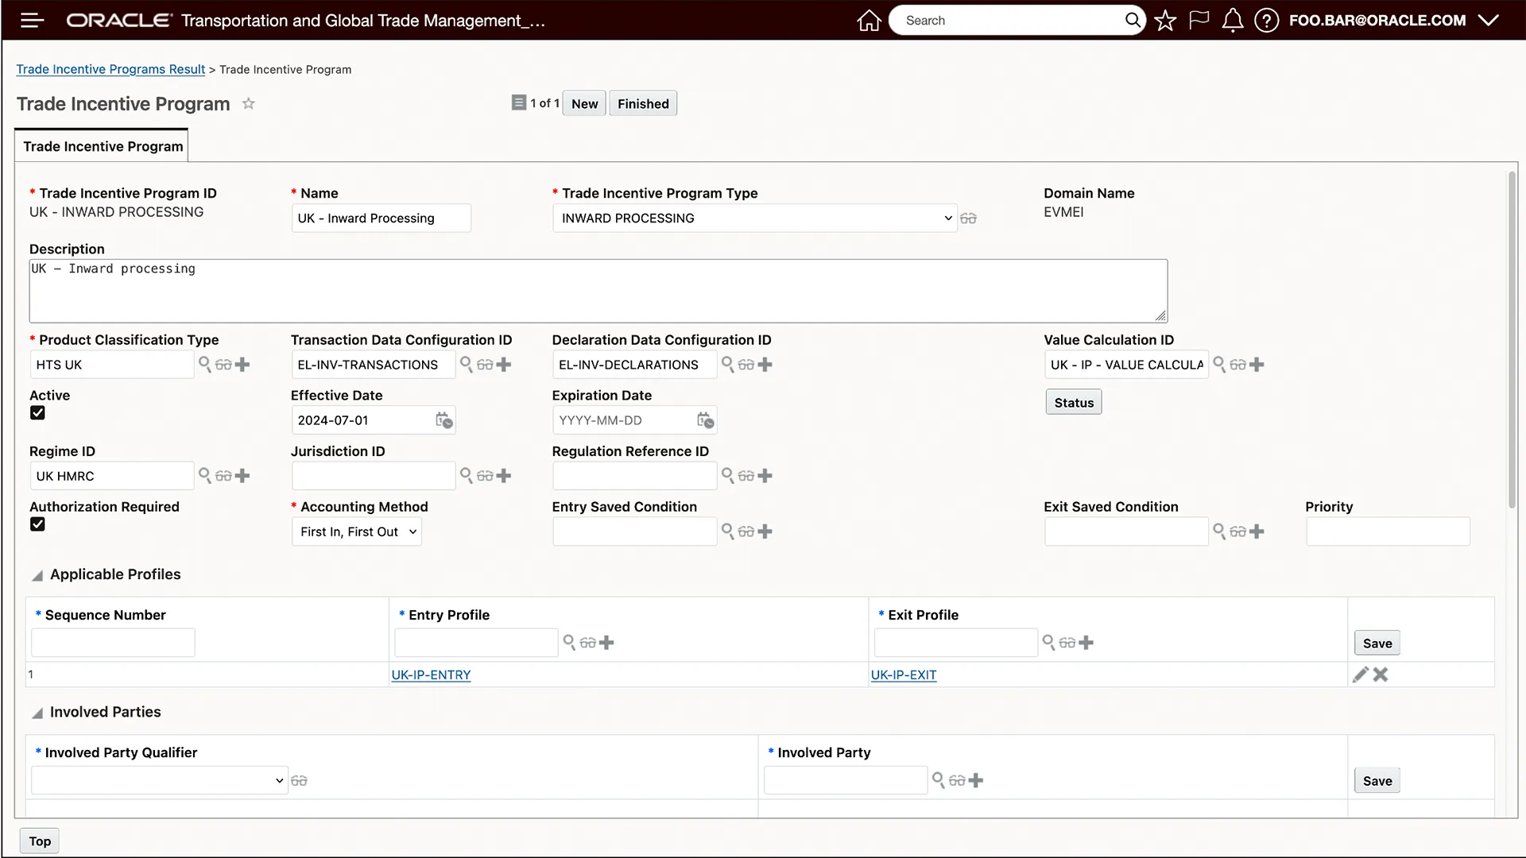The image size is (1526, 858).
Task: Uncheck the Active checkbox
Action: pyautogui.click(x=37, y=413)
